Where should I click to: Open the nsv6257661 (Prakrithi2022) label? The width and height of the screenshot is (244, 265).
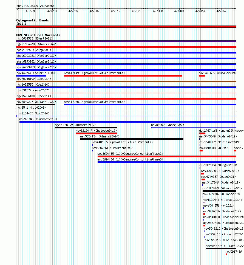point(113,148)
